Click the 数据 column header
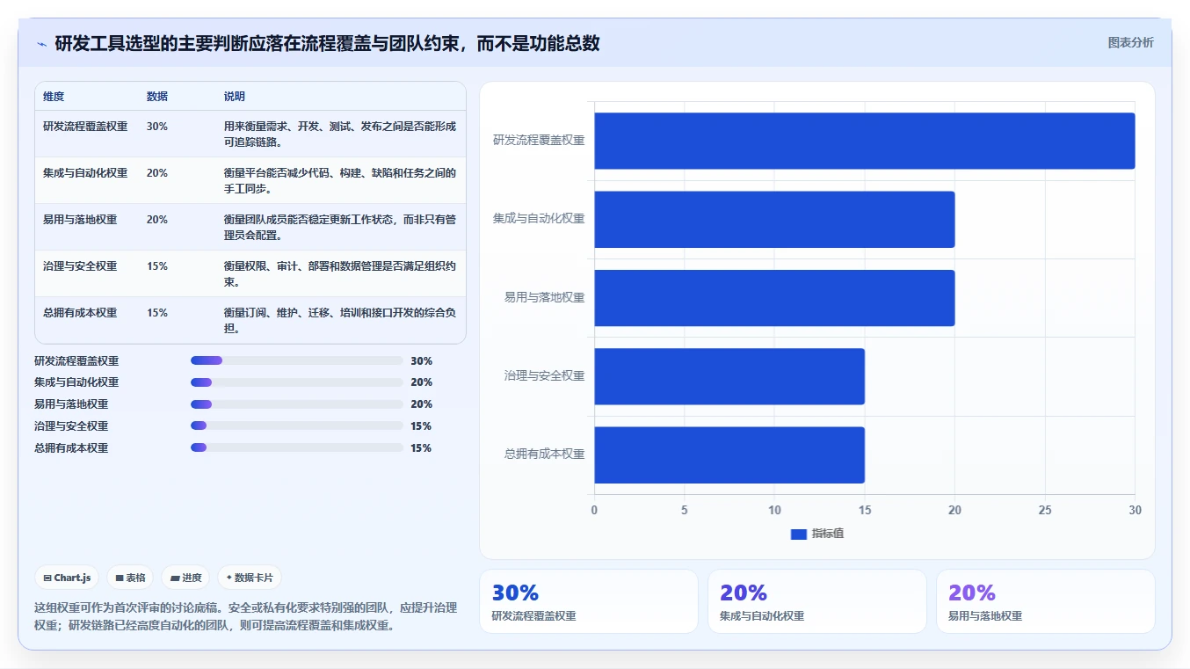Viewport: 1190px width, 669px height. [x=157, y=97]
